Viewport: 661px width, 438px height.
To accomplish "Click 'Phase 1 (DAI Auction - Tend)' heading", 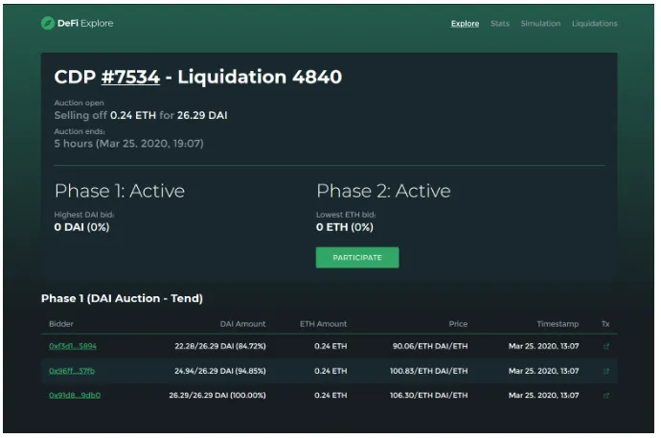I will (x=122, y=298).
